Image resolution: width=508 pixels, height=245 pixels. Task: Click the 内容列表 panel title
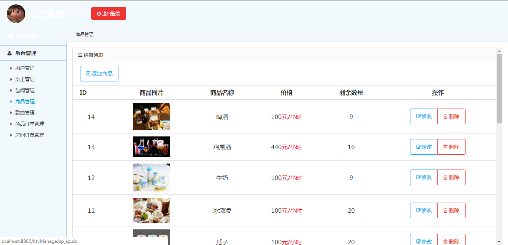pos(93,55)
